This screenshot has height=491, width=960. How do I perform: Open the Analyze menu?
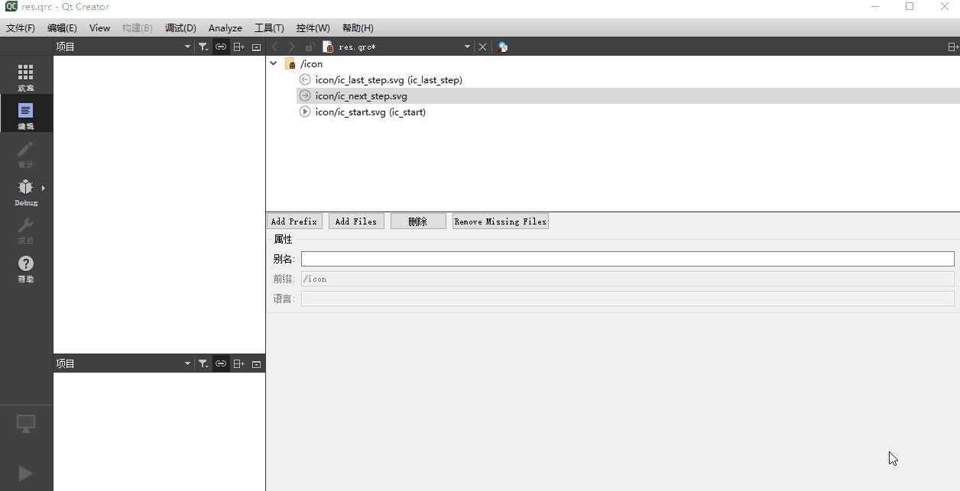coord(225,27)
